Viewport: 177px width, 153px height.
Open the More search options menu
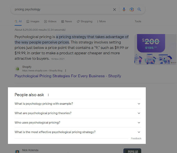tap(101, 21)
